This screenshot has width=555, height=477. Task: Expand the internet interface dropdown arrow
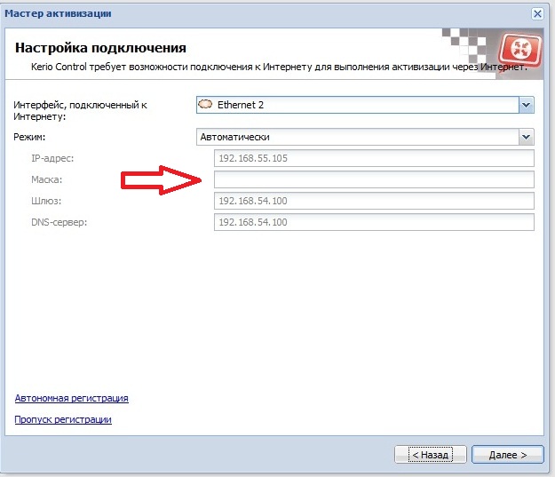[x=526, y=105]
